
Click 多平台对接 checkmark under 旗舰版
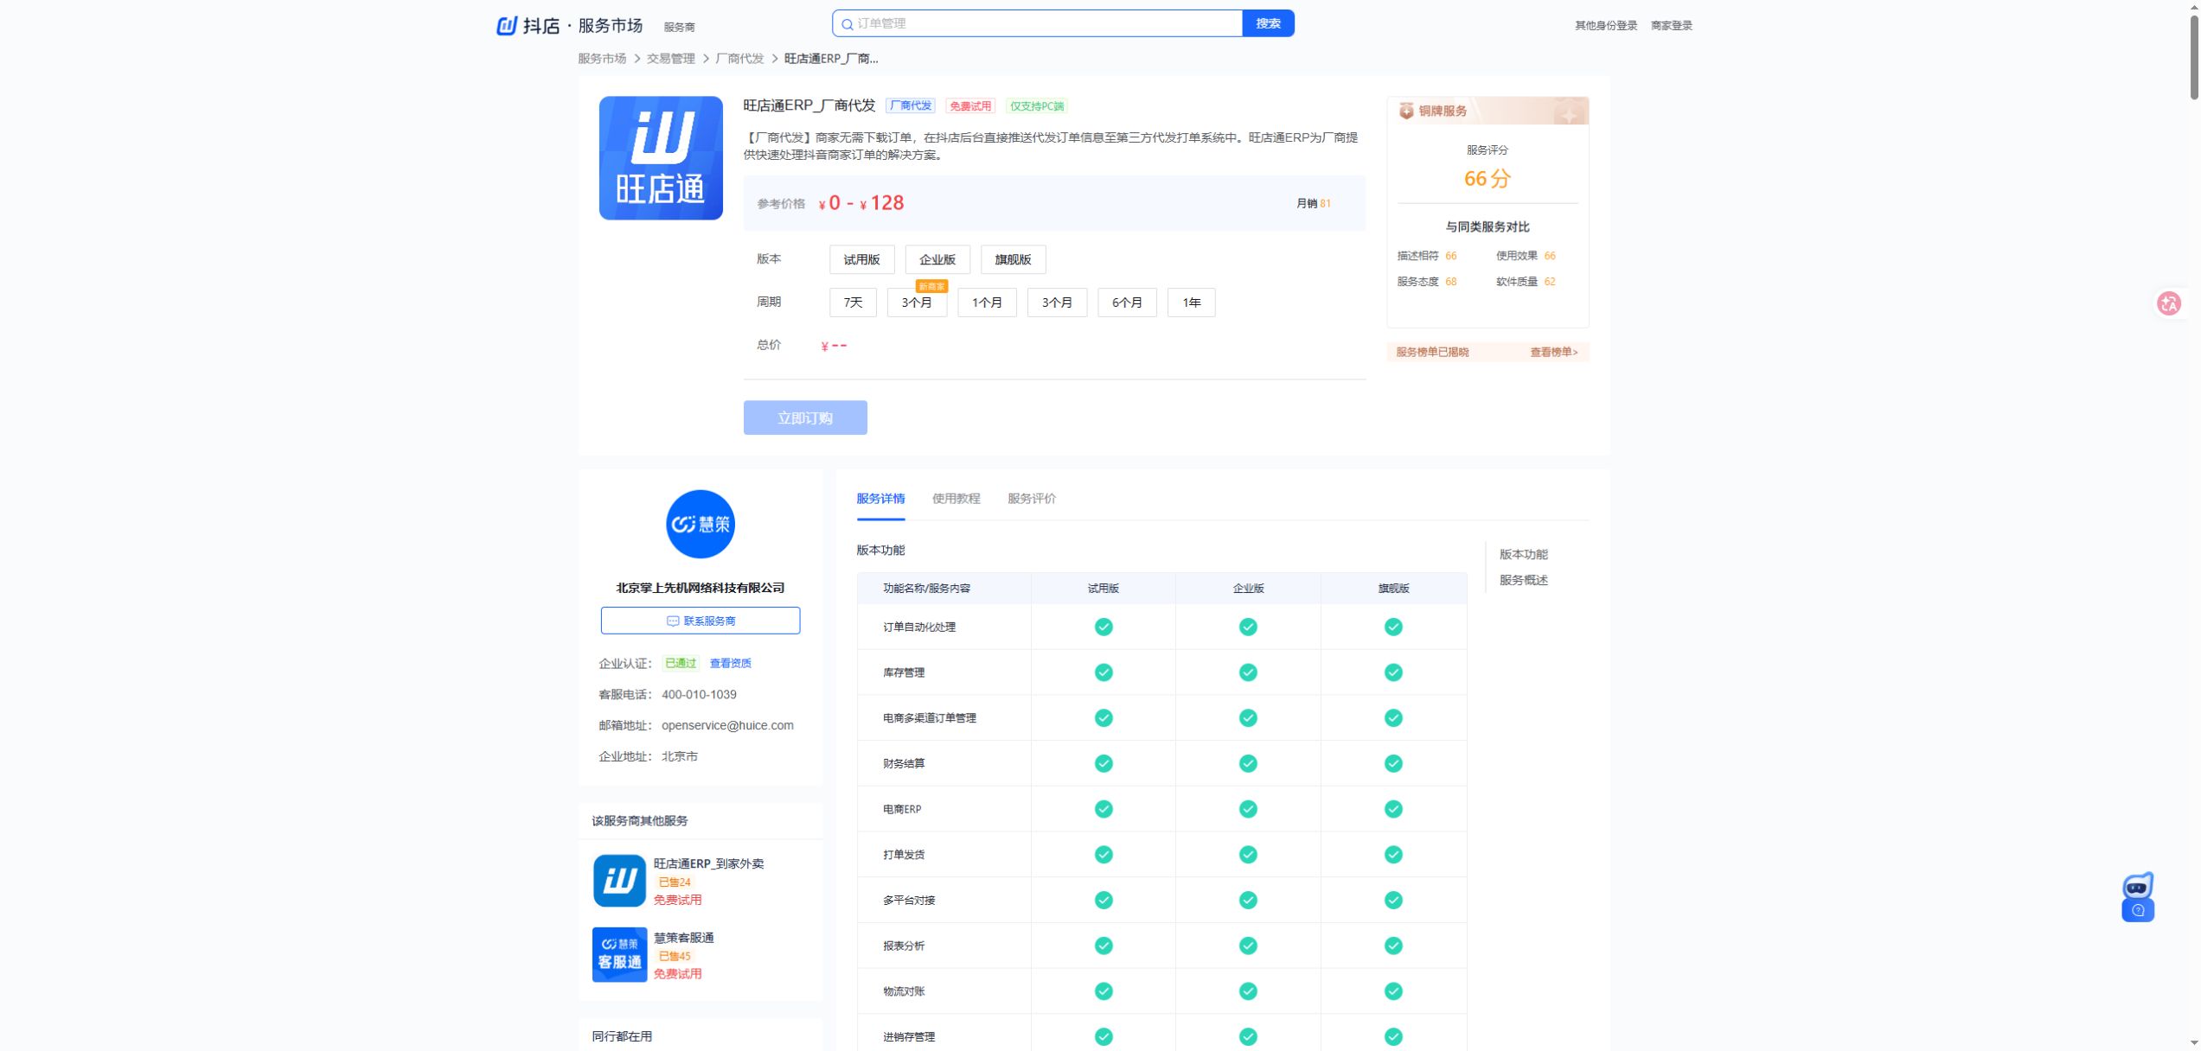pyautogui.click(x=1392, y=900)
